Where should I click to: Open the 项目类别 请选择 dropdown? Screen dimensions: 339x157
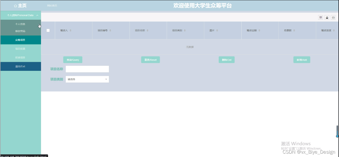pyautogui.click(x=87, y=79)
